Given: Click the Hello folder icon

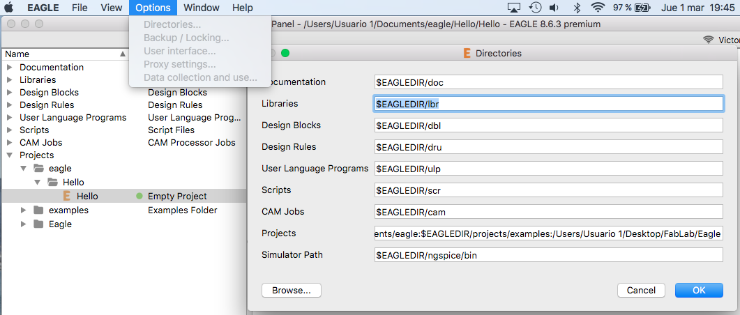Looking at the screenshot, I should (x=52, y=182).
